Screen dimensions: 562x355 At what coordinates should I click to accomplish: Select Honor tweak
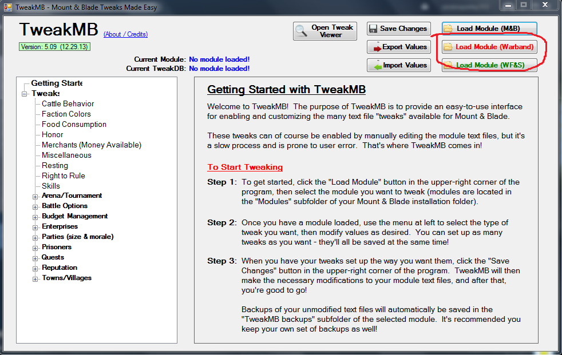(x=52, y=134)
